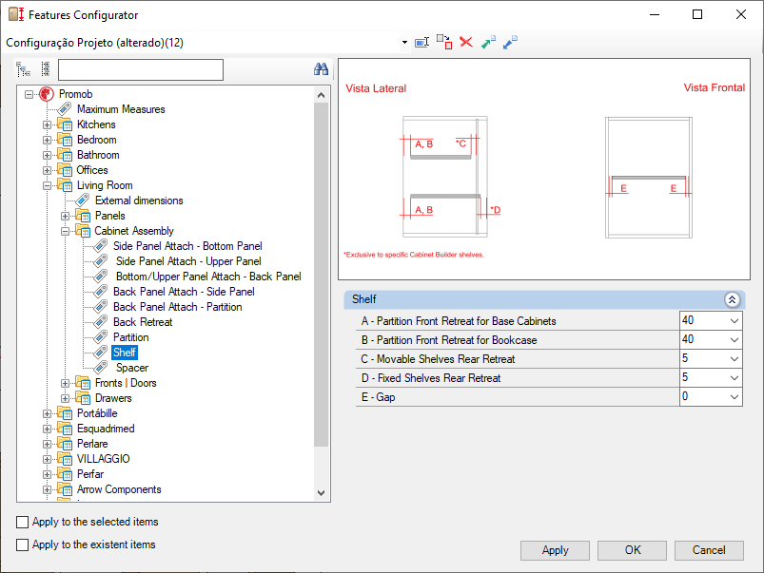Click the tree search input field
Screen dimensions: 764x573
141,69
